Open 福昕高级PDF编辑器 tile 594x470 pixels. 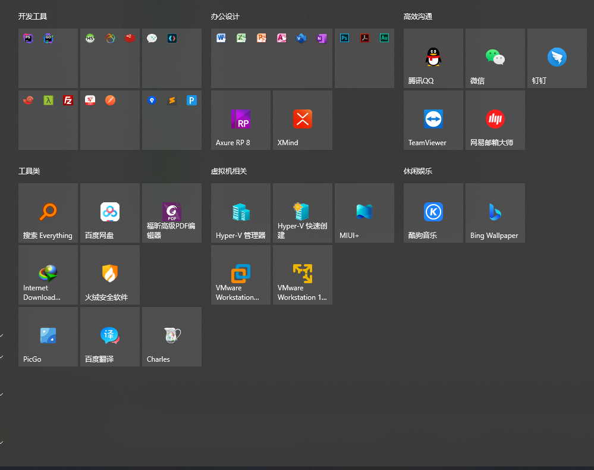(172, 213)
